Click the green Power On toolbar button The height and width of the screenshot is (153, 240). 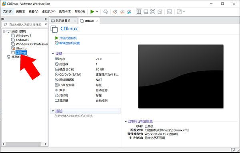tap(92, 12)
